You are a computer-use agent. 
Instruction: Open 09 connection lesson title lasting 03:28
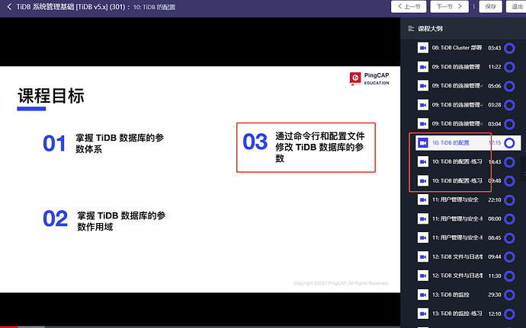click(457, 105)
